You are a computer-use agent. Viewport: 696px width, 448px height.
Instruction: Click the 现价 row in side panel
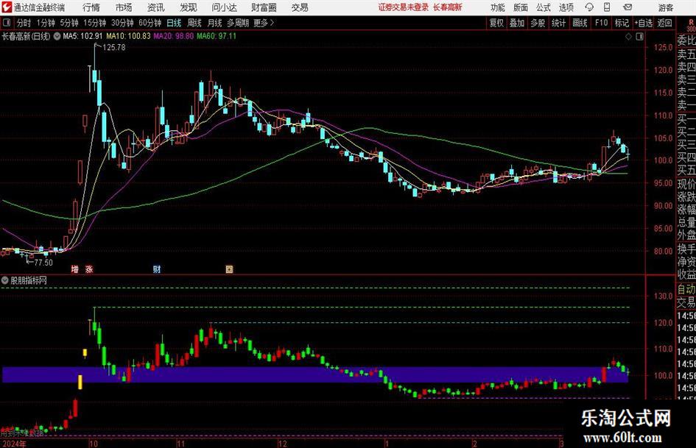(x=686, y=184)
